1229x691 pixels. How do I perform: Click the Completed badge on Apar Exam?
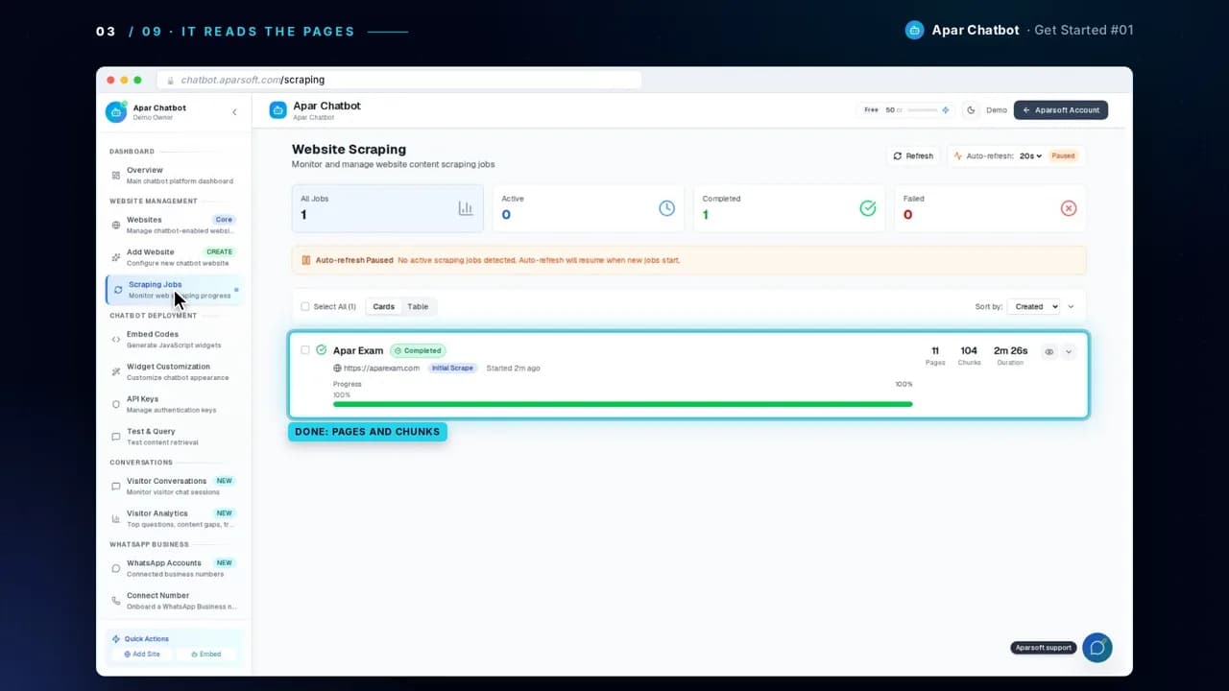[418, 350]
